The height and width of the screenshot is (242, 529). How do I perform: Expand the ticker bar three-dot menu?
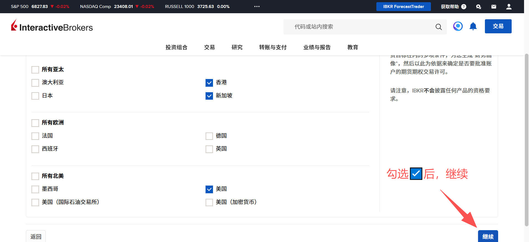click(x=257, y=7)
